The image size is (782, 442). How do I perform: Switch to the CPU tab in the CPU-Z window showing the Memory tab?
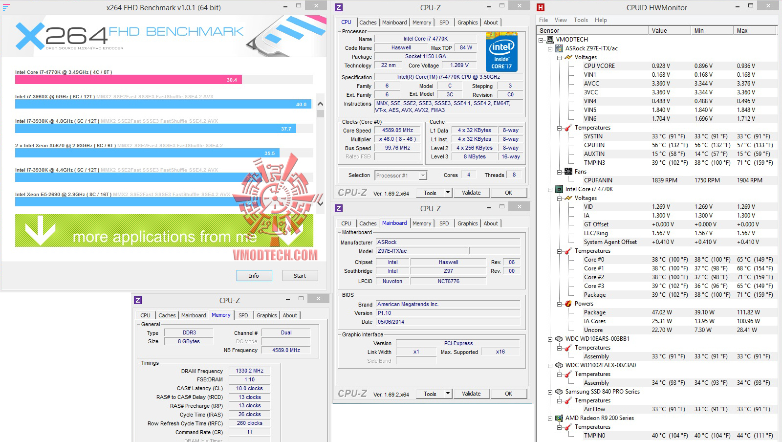click(x=145, y=315)
